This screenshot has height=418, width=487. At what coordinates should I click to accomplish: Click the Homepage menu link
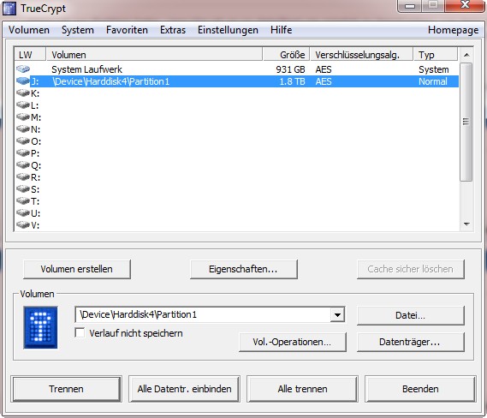pyautogui.click(x=453, y=30)
